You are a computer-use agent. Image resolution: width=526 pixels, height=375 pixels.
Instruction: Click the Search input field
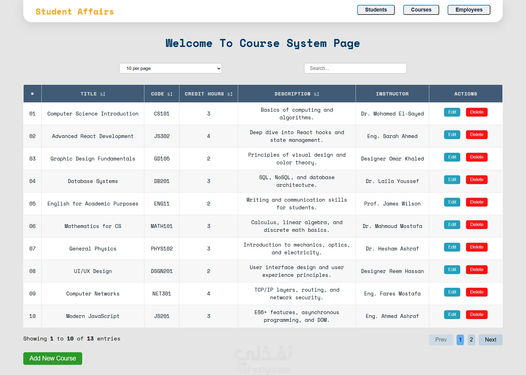pos(355,68)
